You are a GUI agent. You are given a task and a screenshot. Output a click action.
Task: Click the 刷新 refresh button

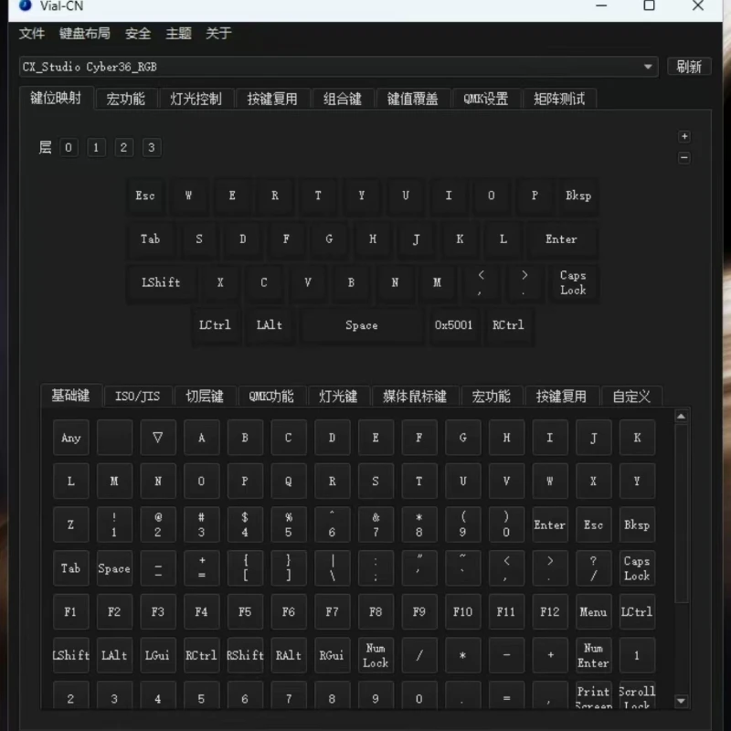coord(688,67)
